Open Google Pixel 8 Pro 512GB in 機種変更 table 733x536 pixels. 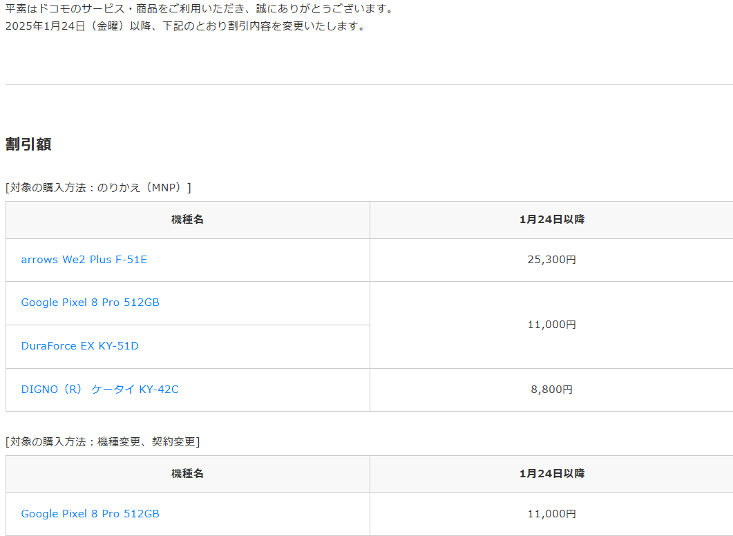[90, 514]
